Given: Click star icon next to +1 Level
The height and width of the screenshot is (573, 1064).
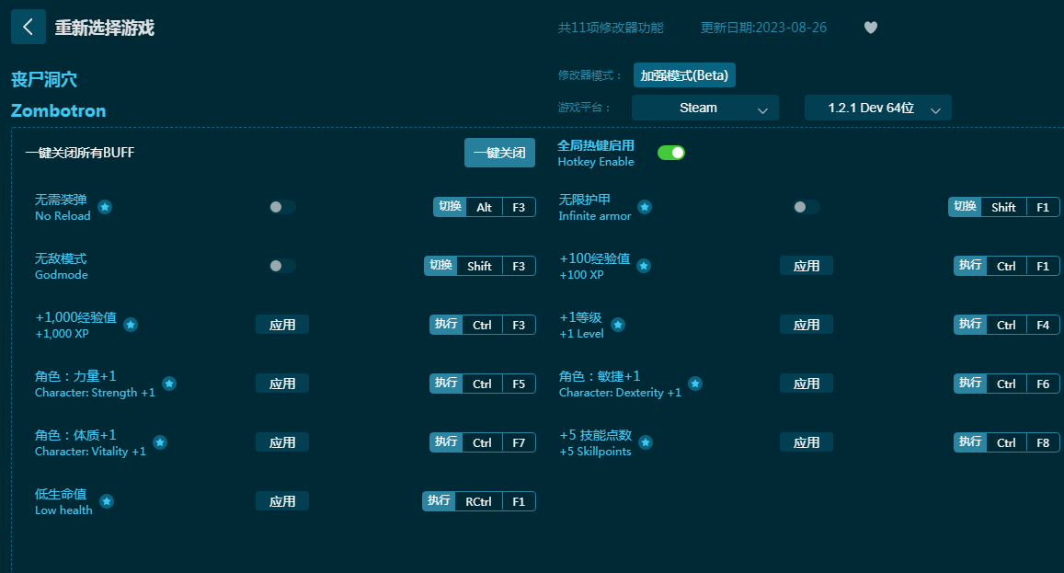Looking at the screenshot, I should tap(617, 326).
